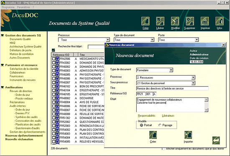Open the Type de document Formulaire dropdown
Viewport: 230px width, 156px height.
pos(171,70)
